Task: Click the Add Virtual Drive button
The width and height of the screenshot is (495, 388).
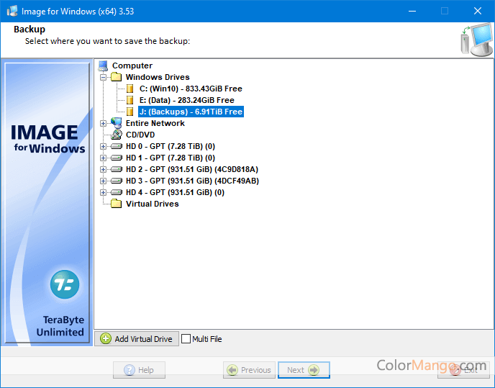Action: [x=136, y=339]
